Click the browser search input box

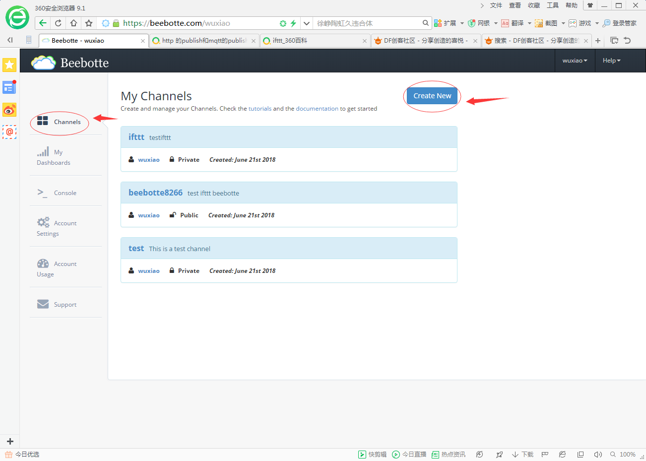tap(368, 23)
